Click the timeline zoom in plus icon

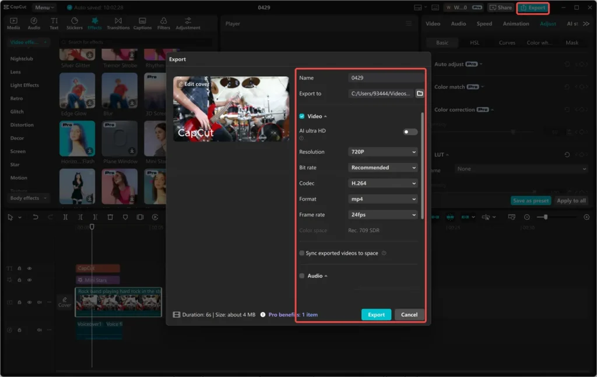(x=587, y=217)
